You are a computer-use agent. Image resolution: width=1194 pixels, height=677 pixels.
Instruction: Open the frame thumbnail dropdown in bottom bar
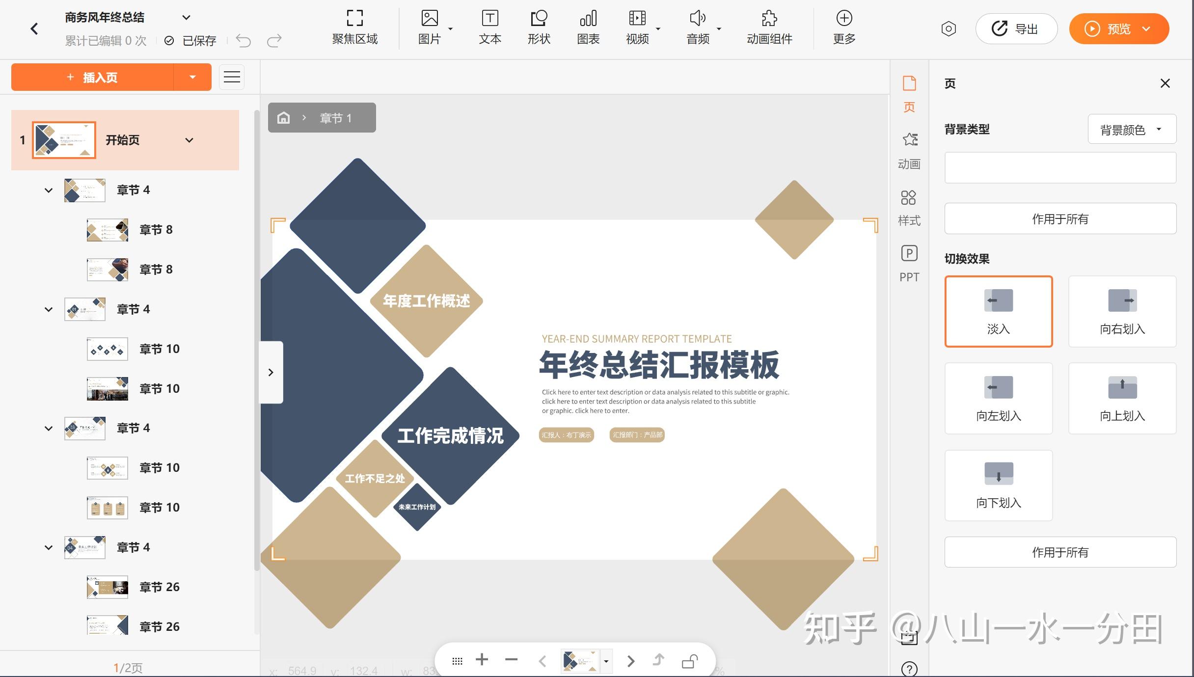[x=606, y=661]
